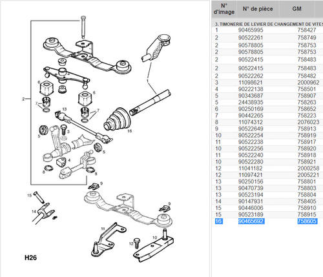Select part number 11098621
The width and height of the screenshot is (323, 277).
click(x=250, y=83)
